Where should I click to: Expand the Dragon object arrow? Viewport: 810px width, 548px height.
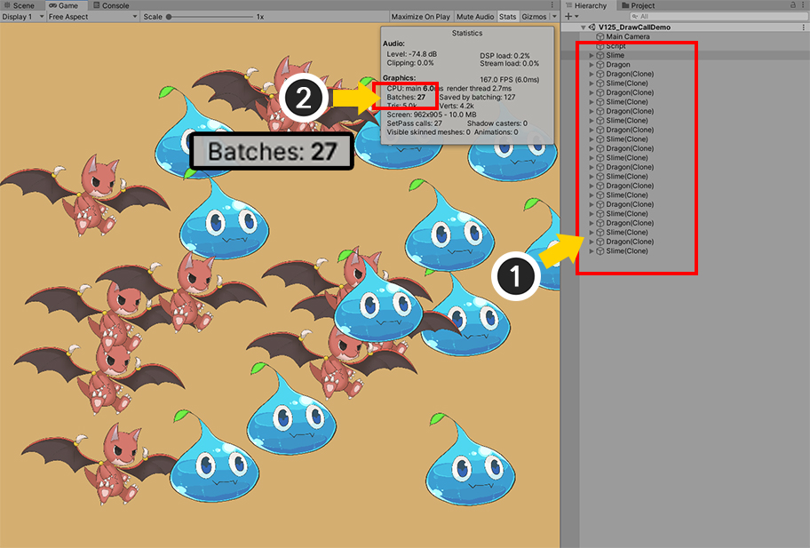tap(592, 65)
